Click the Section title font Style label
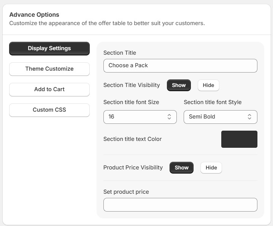Viewport: 273px width, 226px height. (213, 102)
